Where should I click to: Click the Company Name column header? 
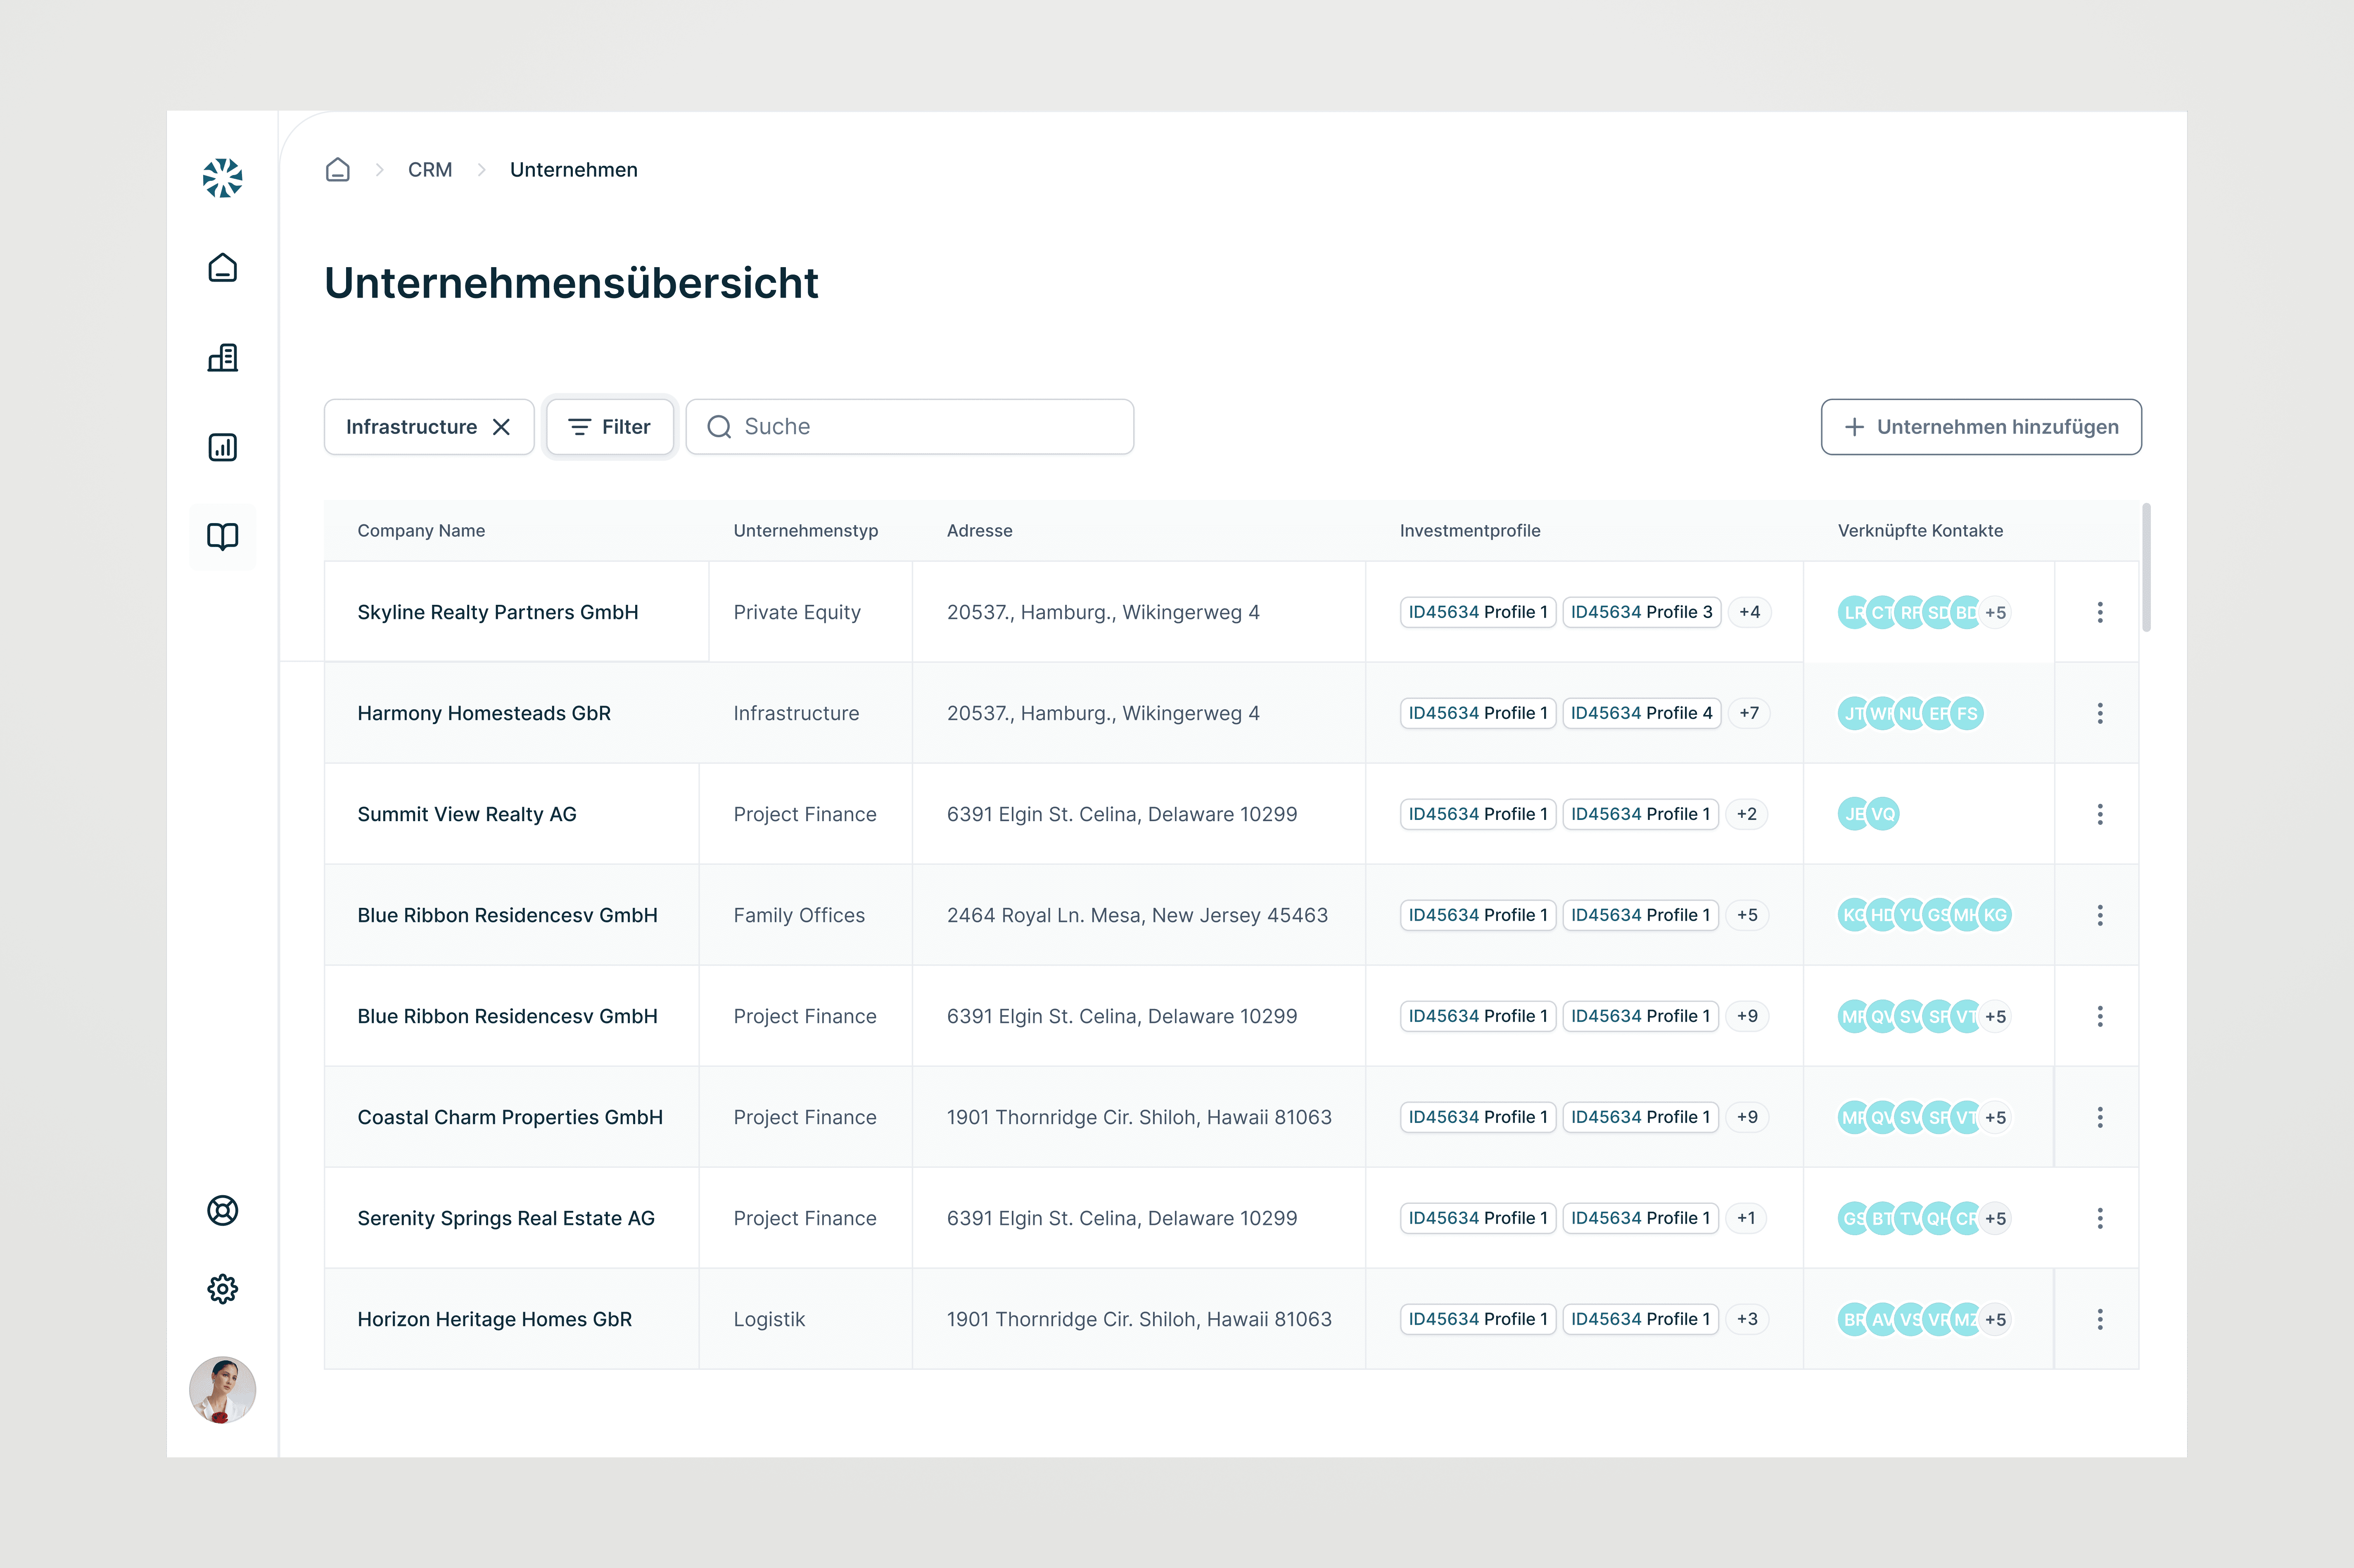pyautogui.click(x=421, y=531)
